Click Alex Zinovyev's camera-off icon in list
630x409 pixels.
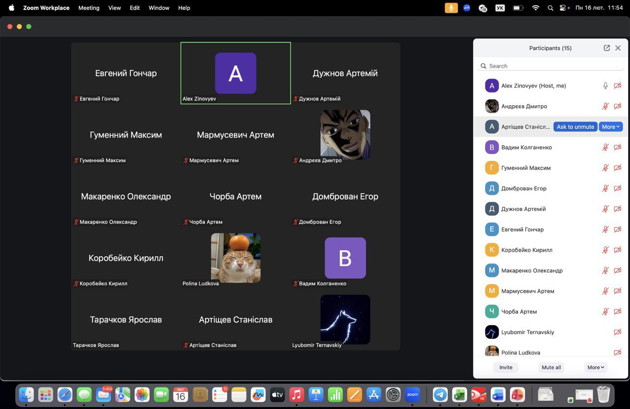pos(617,86)
